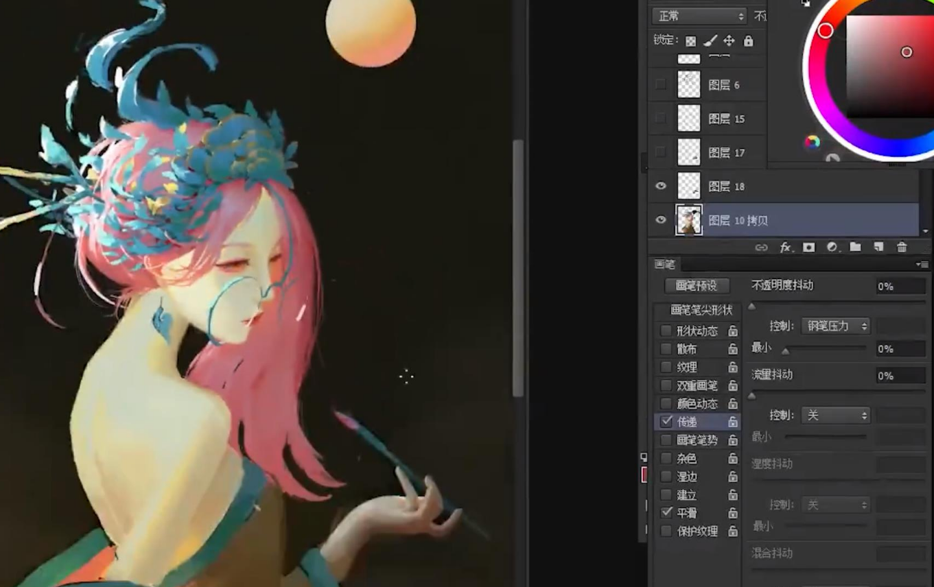Click the lock image pixels brush icon
The height and width of the screenshot is (587, 934).
[710, 41]
